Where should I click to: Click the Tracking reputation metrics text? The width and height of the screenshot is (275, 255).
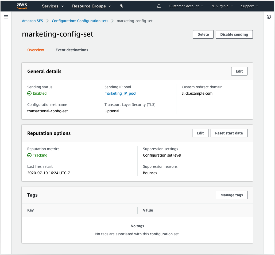click(x=40, y=156)
